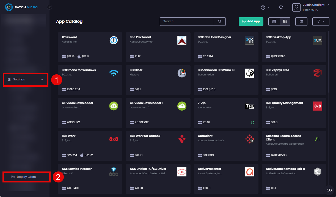Click the Add App button

251,21
